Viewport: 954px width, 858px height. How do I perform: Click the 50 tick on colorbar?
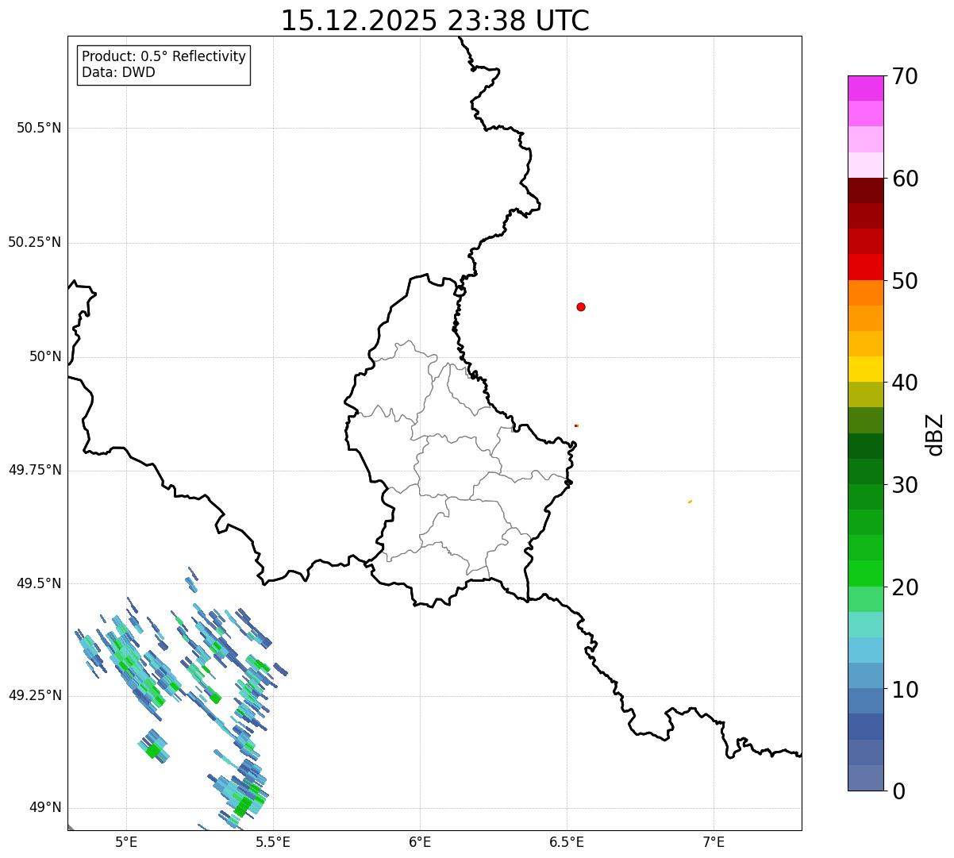click(x=906, y=282)
